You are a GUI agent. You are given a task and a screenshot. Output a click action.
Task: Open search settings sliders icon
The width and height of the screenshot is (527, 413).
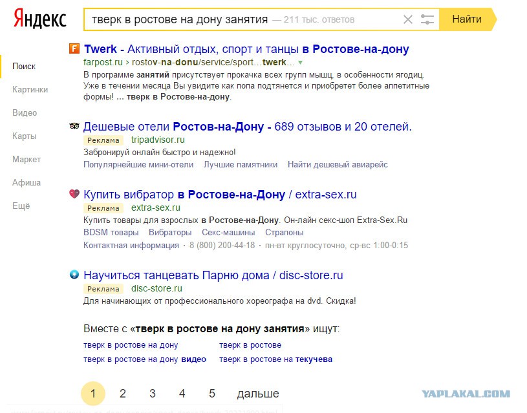427,19
